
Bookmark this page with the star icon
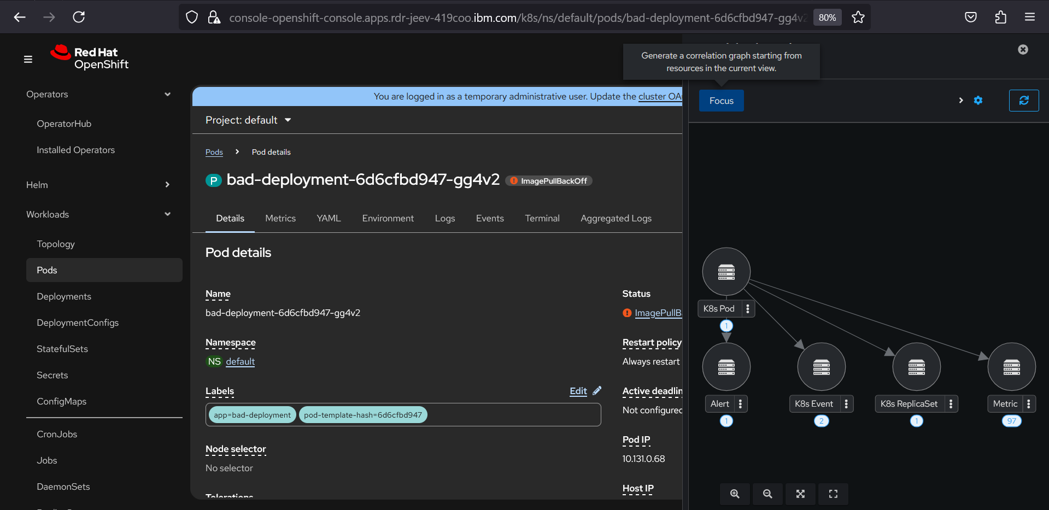click(858, 17)
